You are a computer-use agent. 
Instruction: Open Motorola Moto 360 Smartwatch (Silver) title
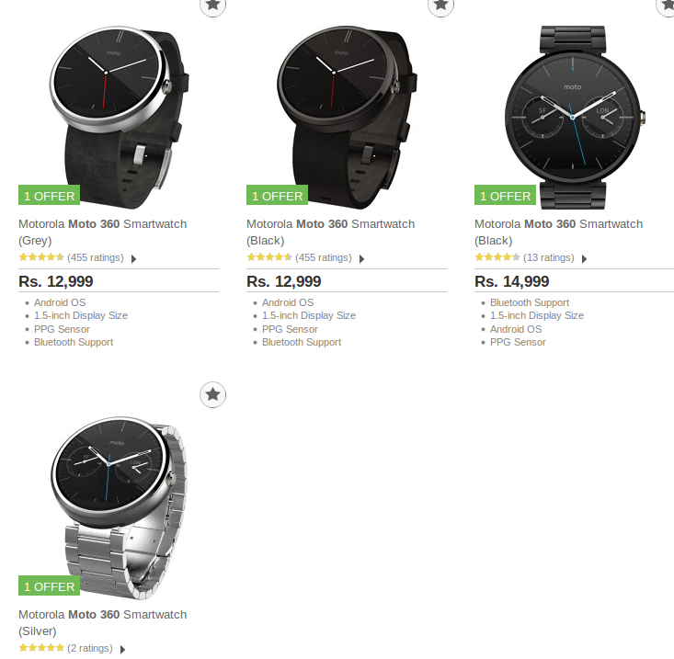click(x=102, y=622)
